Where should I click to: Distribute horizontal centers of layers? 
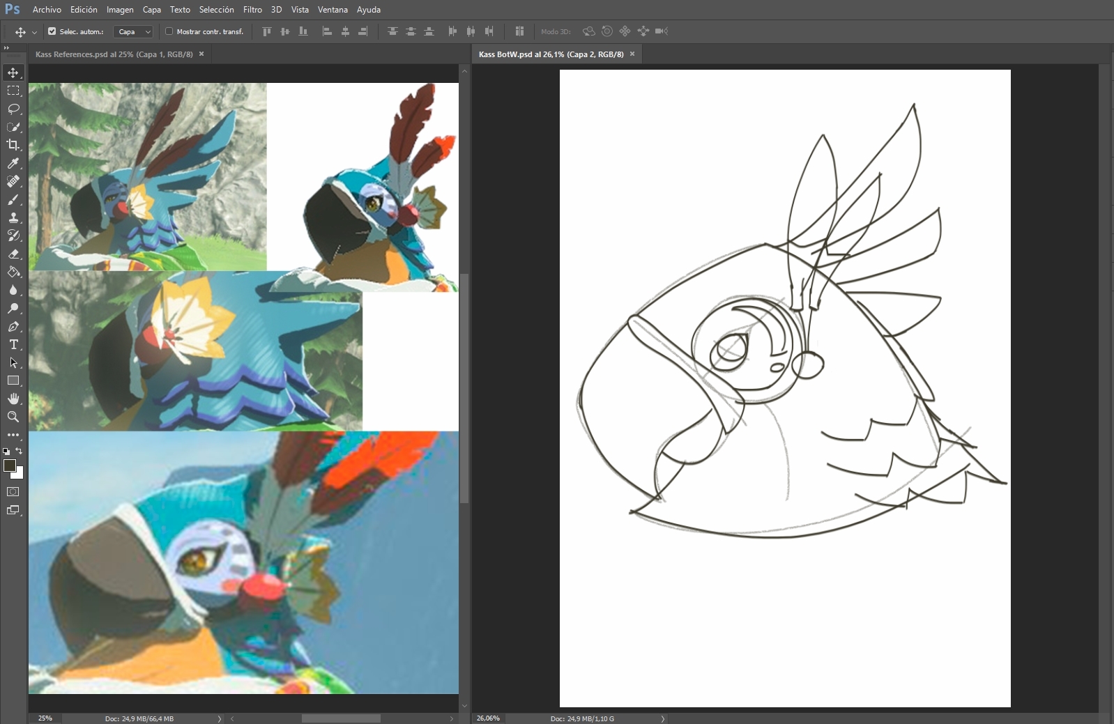pyautogui.click(x=471, y=31)
